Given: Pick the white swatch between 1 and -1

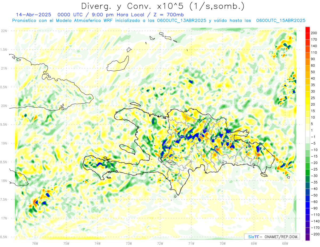Looking at the screenshot, I should pyautogui.click(x=307, y=133).
